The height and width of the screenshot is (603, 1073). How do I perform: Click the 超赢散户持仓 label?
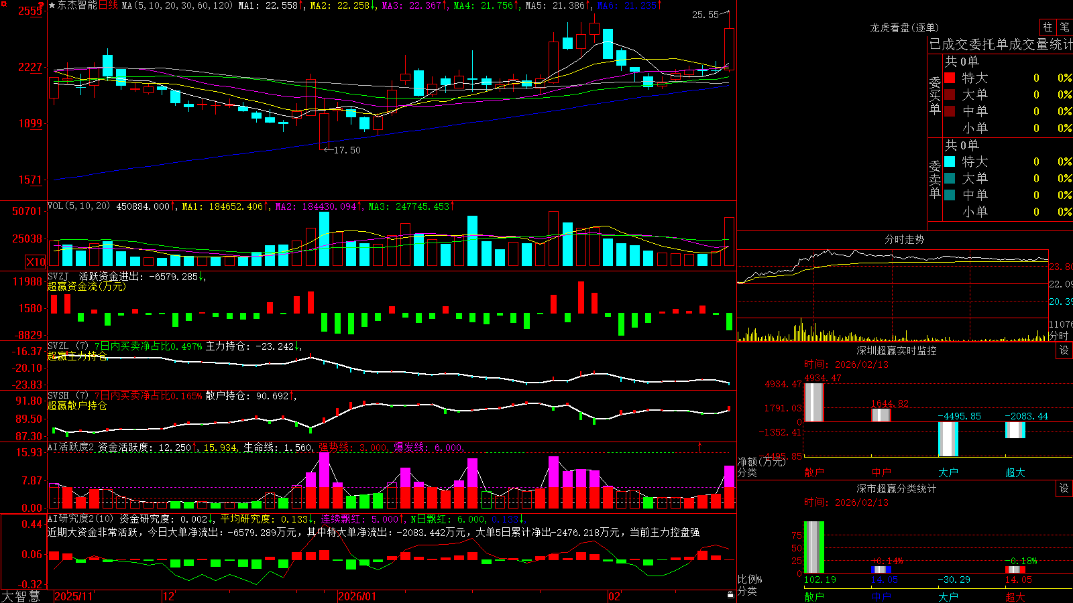click(x=77, y=405)
